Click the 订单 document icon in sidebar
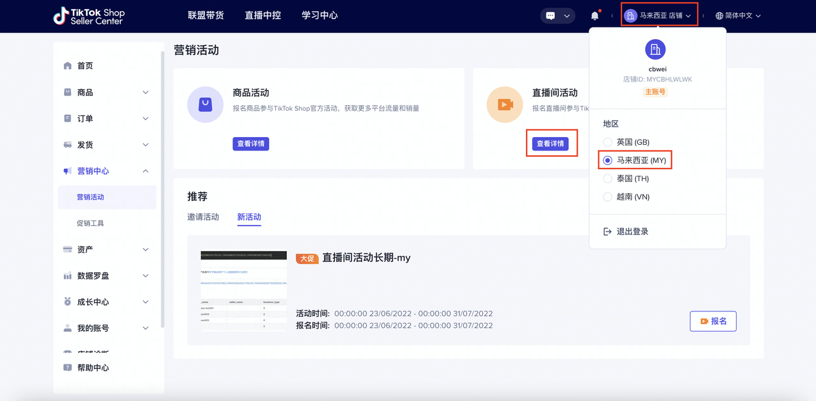Screen dimensions: 816x401 [67, 119]
